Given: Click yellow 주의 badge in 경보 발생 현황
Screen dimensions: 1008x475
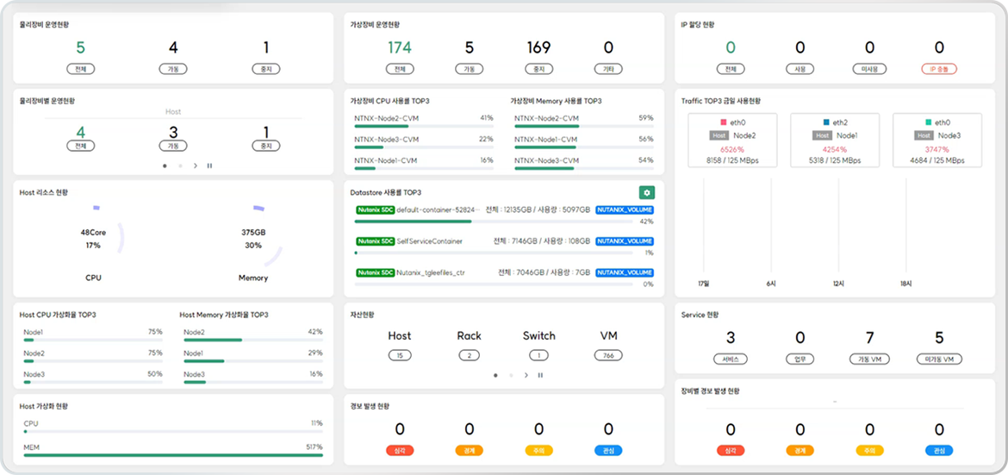Looking at the screenshot, I should pyautogui.click(x=538, y=451).
